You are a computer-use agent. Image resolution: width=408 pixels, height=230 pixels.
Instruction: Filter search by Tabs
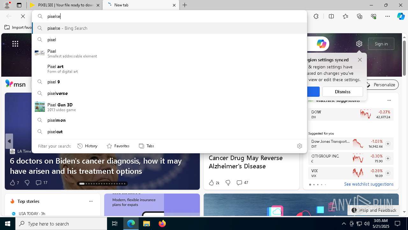[146, 146]
